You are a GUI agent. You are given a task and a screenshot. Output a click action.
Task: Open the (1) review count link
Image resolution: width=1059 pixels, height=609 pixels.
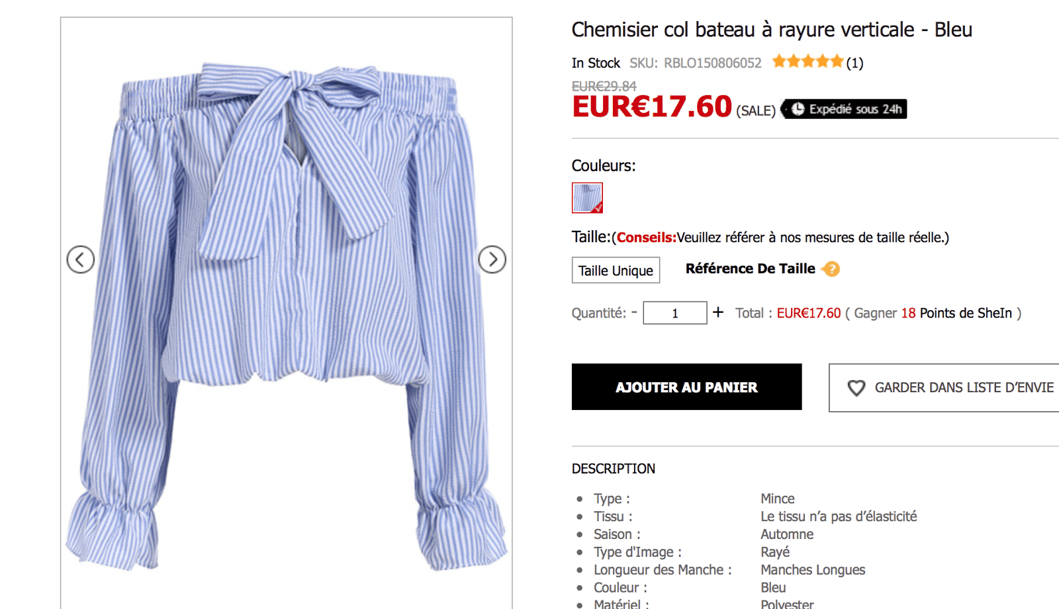click(x=854, y=63)
